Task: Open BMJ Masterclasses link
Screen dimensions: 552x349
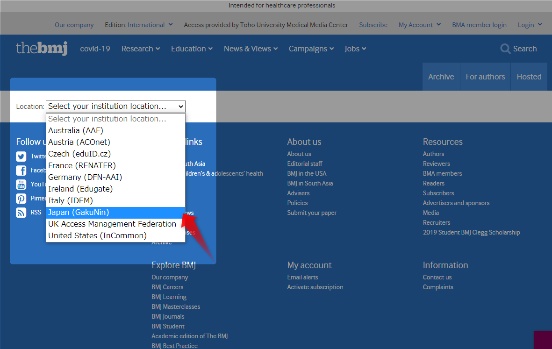Action: point(176,307)
